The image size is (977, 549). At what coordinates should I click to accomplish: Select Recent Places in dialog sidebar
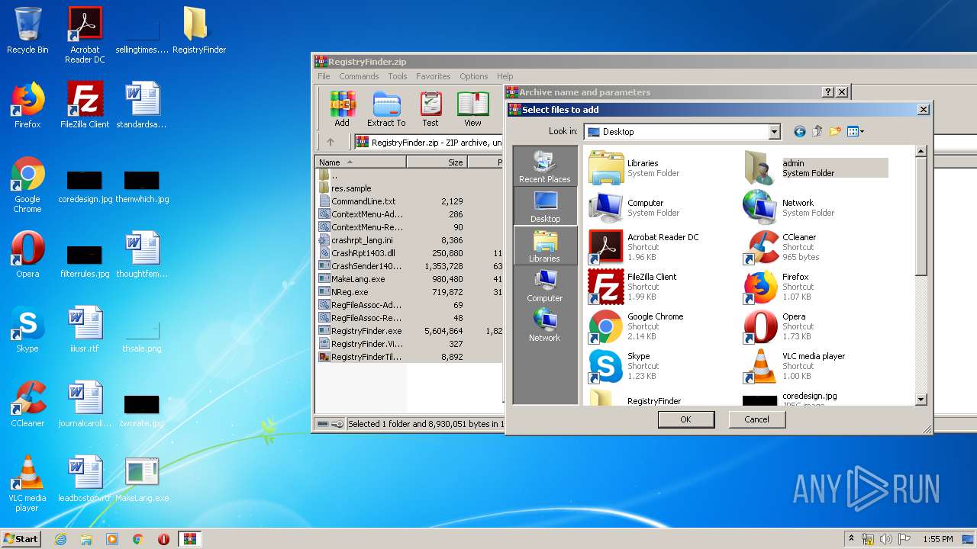545,166
